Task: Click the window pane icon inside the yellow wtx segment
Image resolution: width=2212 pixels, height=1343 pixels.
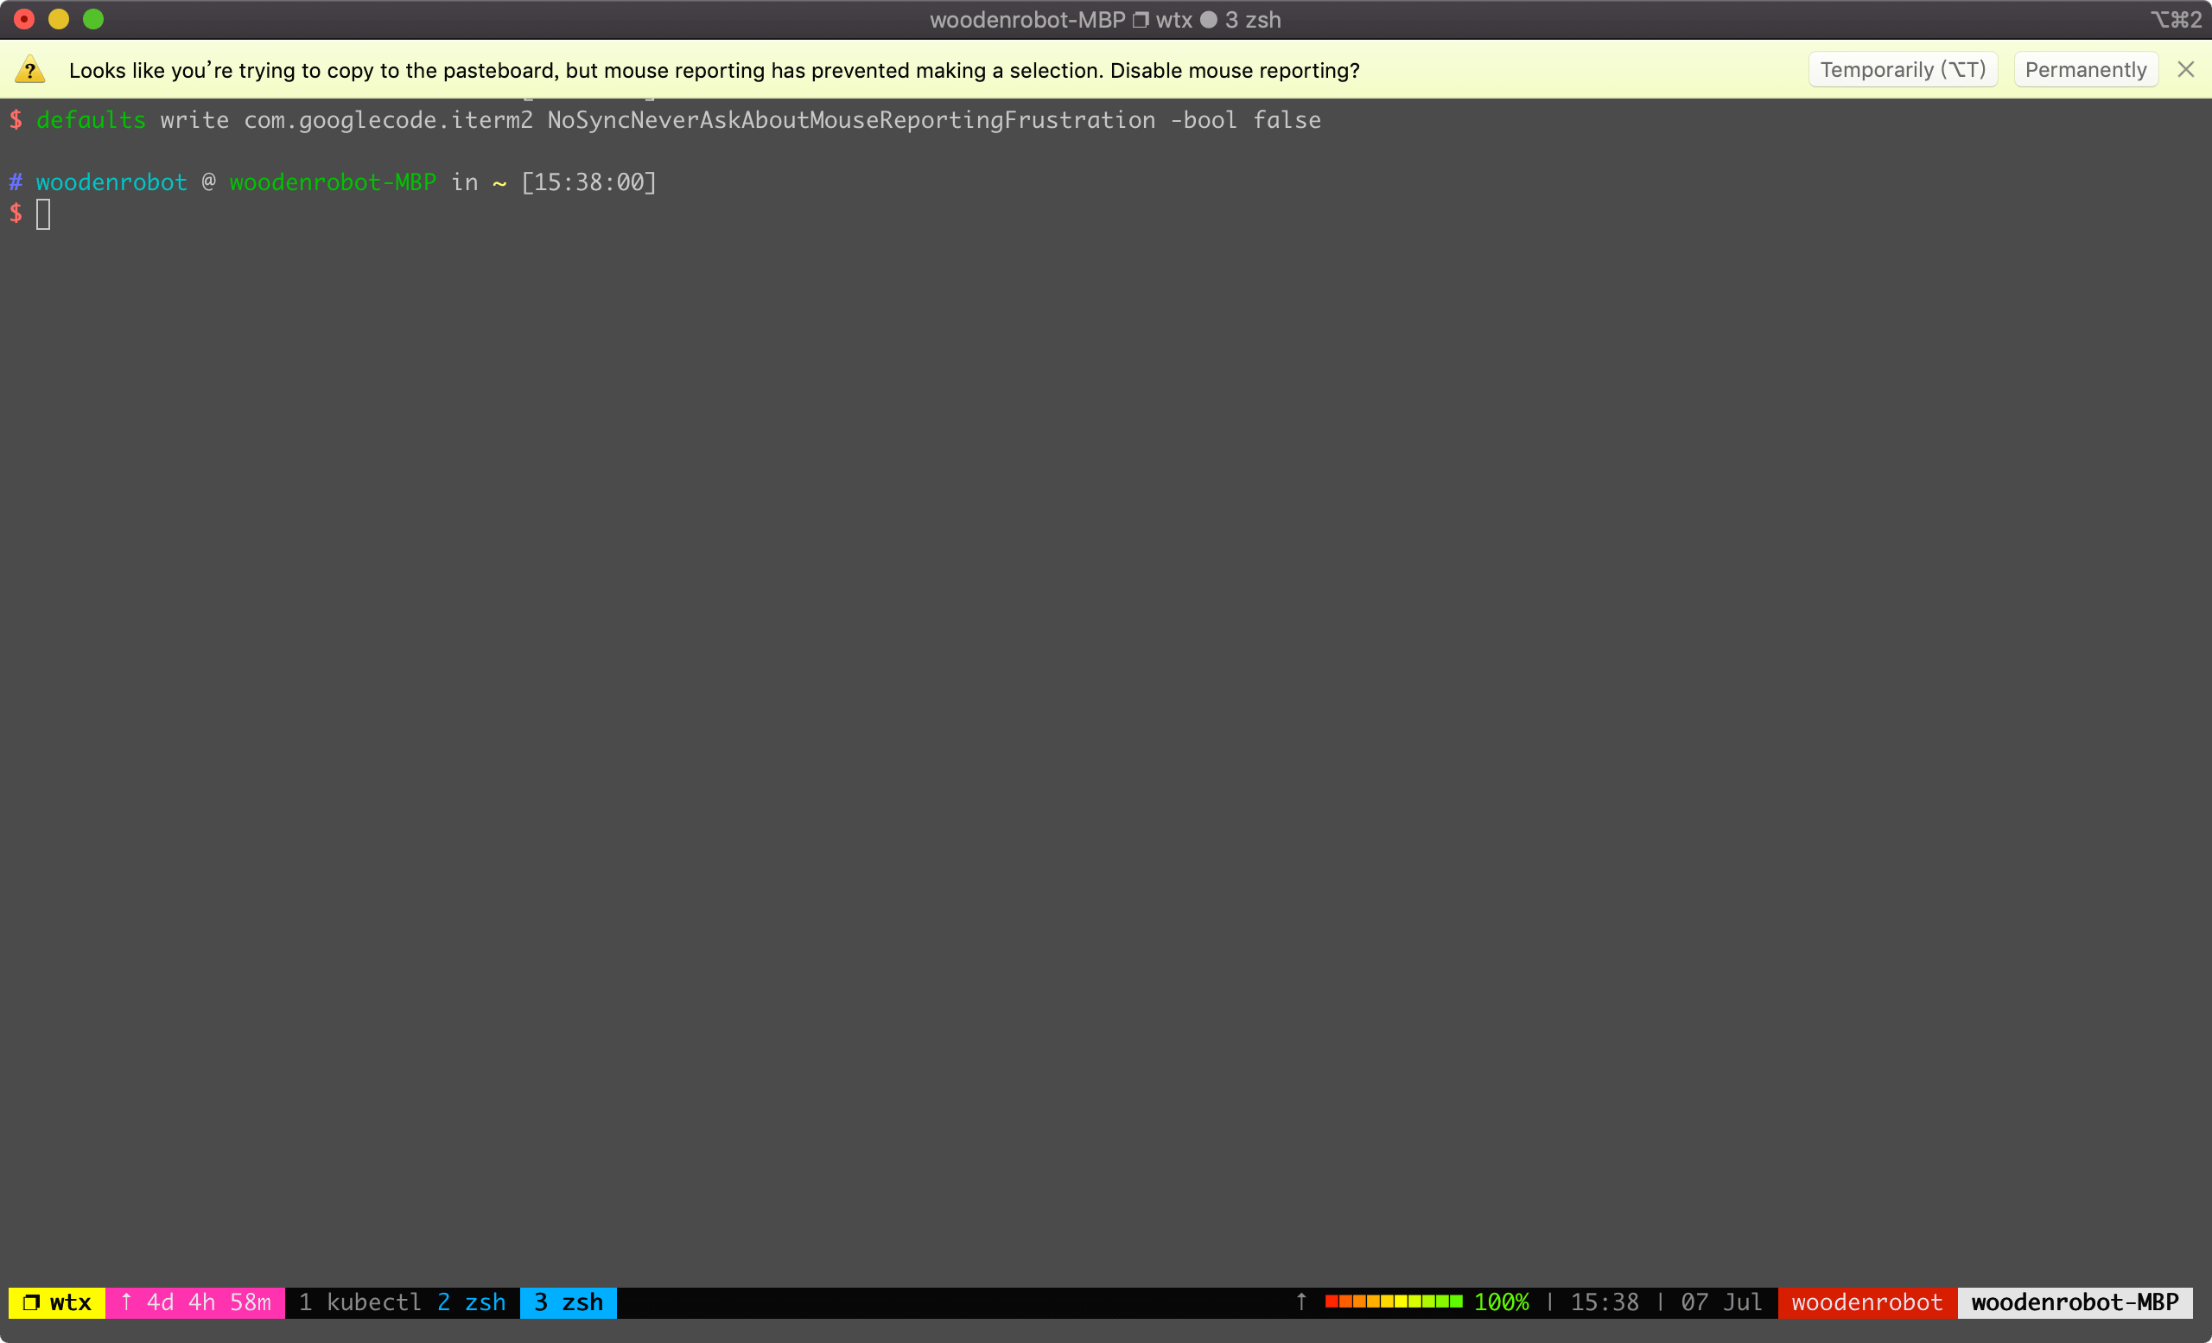Action: click(31, 1302)
